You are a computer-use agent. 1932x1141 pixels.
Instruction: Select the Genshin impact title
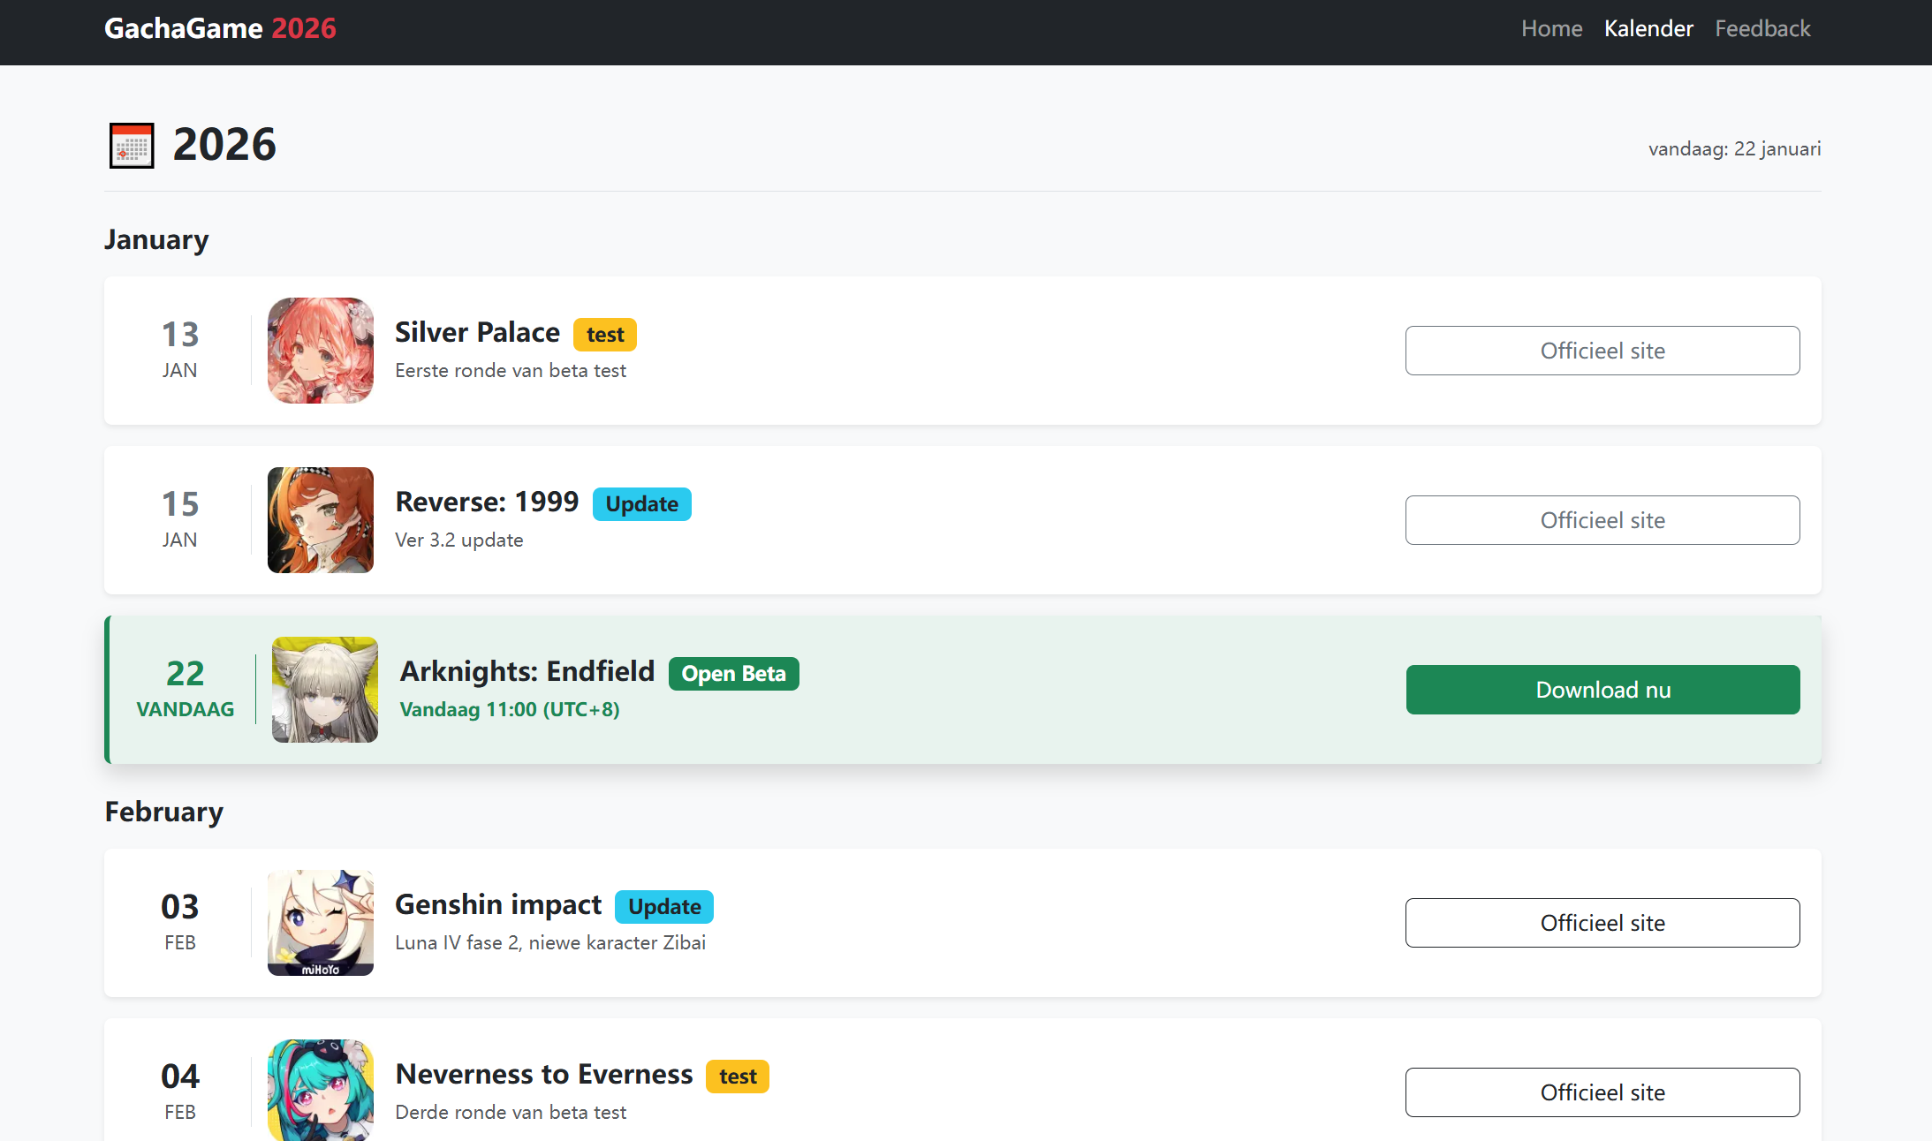click(498, 904)
